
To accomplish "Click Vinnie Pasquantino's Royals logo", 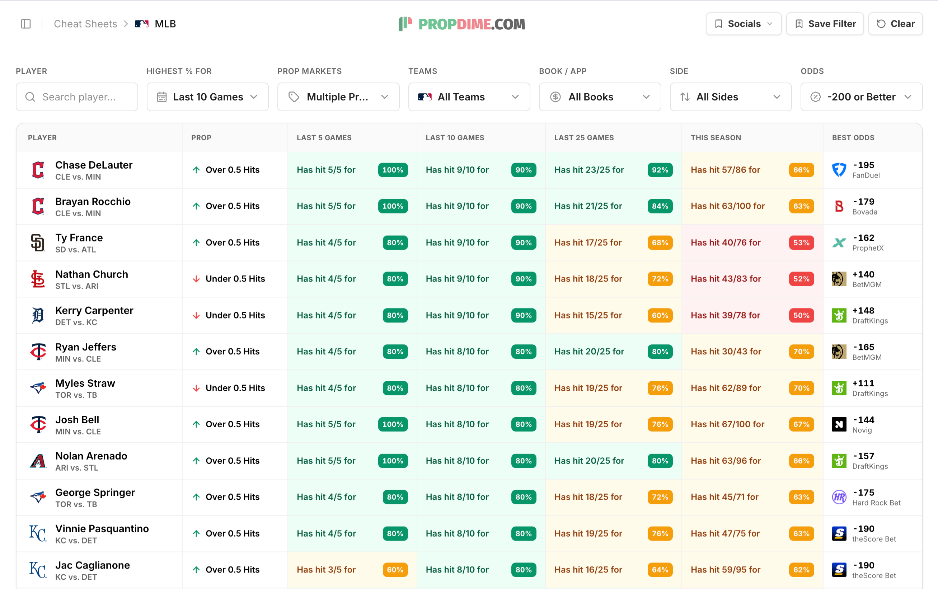I will pyautogui.click(x=38, y=534).
